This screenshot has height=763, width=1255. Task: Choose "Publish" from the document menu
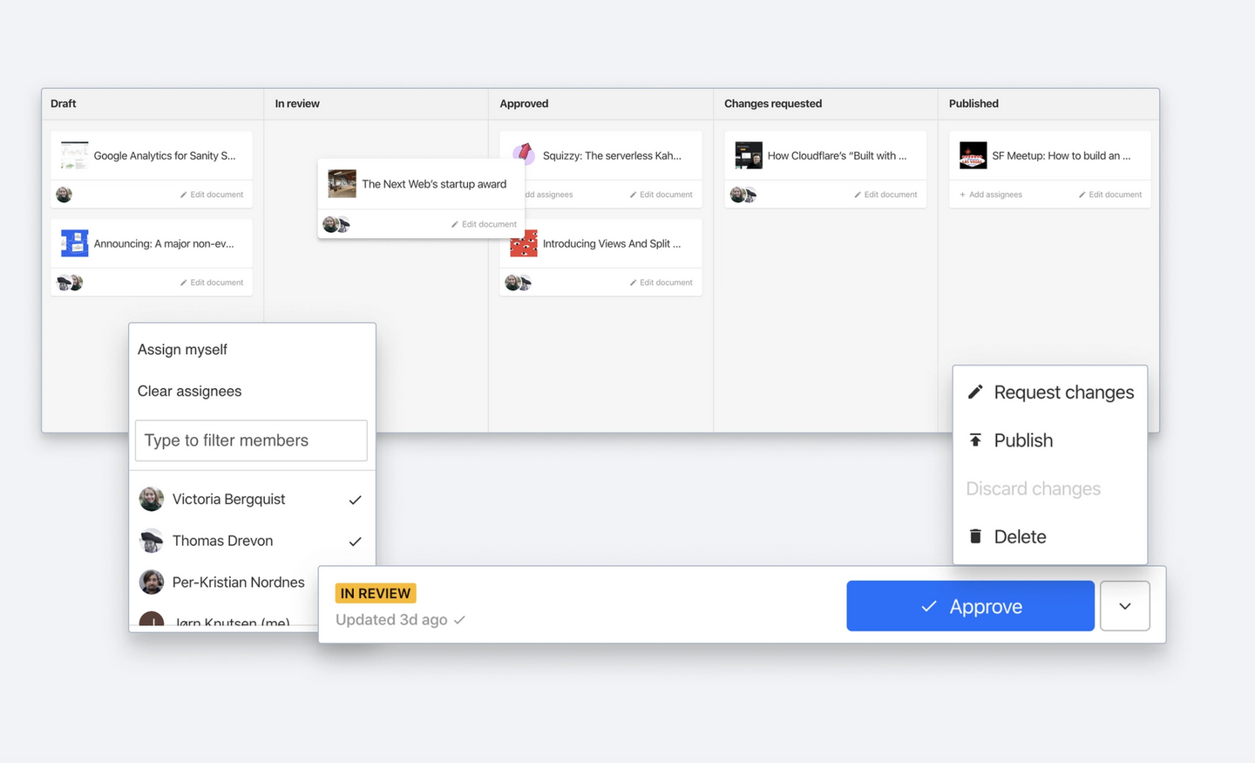(1022, 440)
